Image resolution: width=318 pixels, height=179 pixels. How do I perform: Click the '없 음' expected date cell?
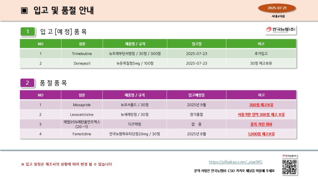click(196, 124)
